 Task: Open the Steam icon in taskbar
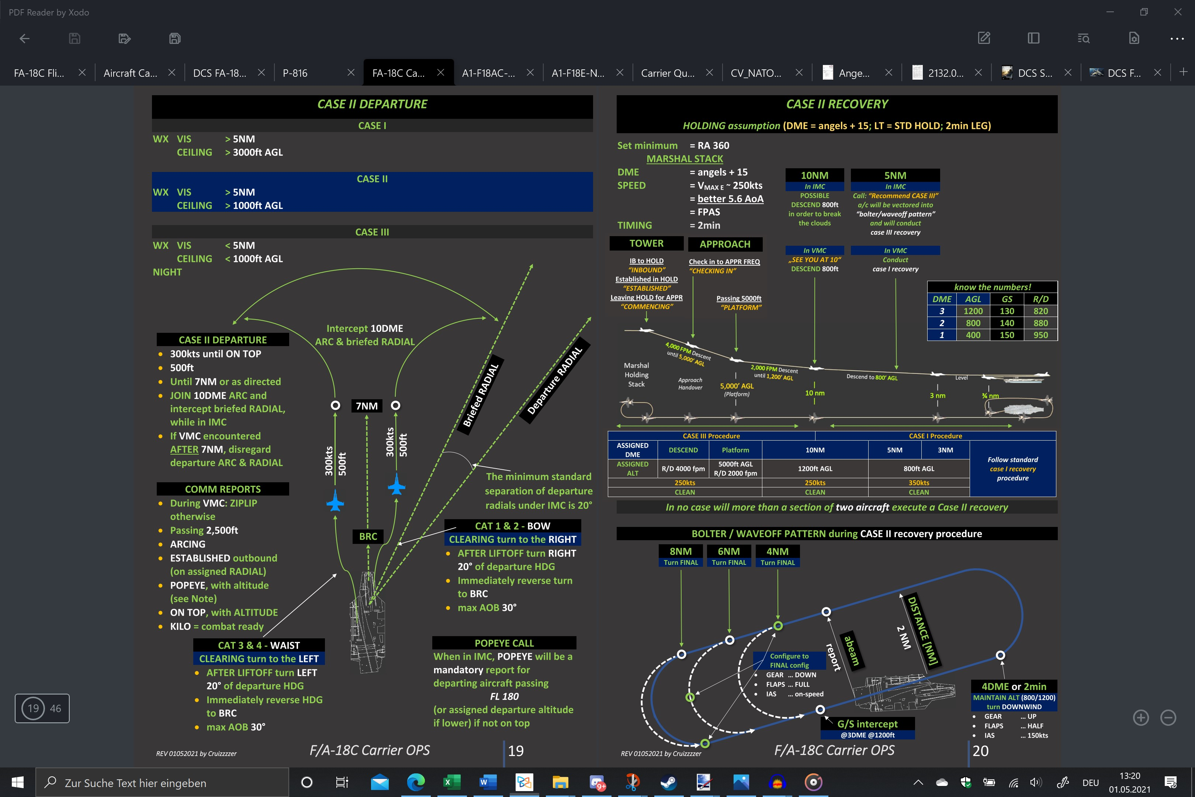(x=668, y=783)
